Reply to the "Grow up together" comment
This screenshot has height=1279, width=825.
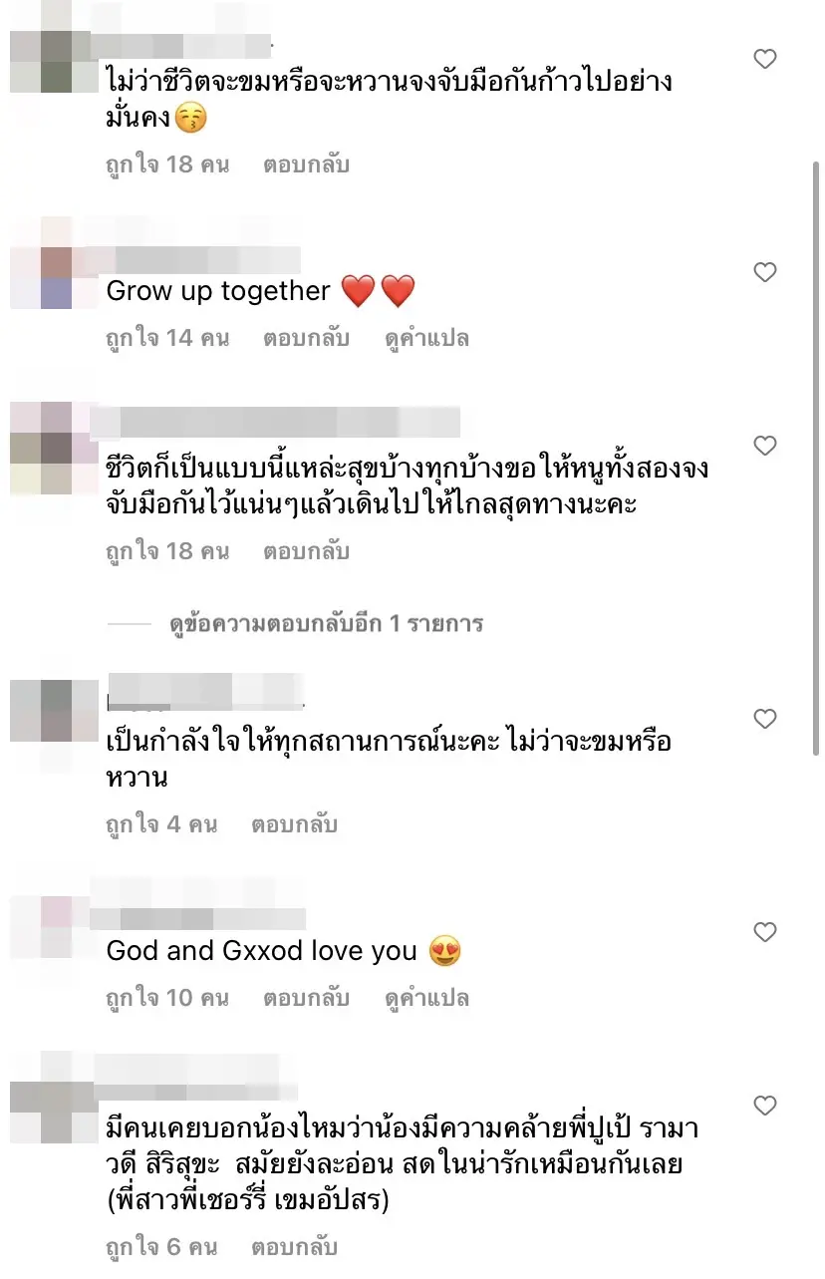306,338
